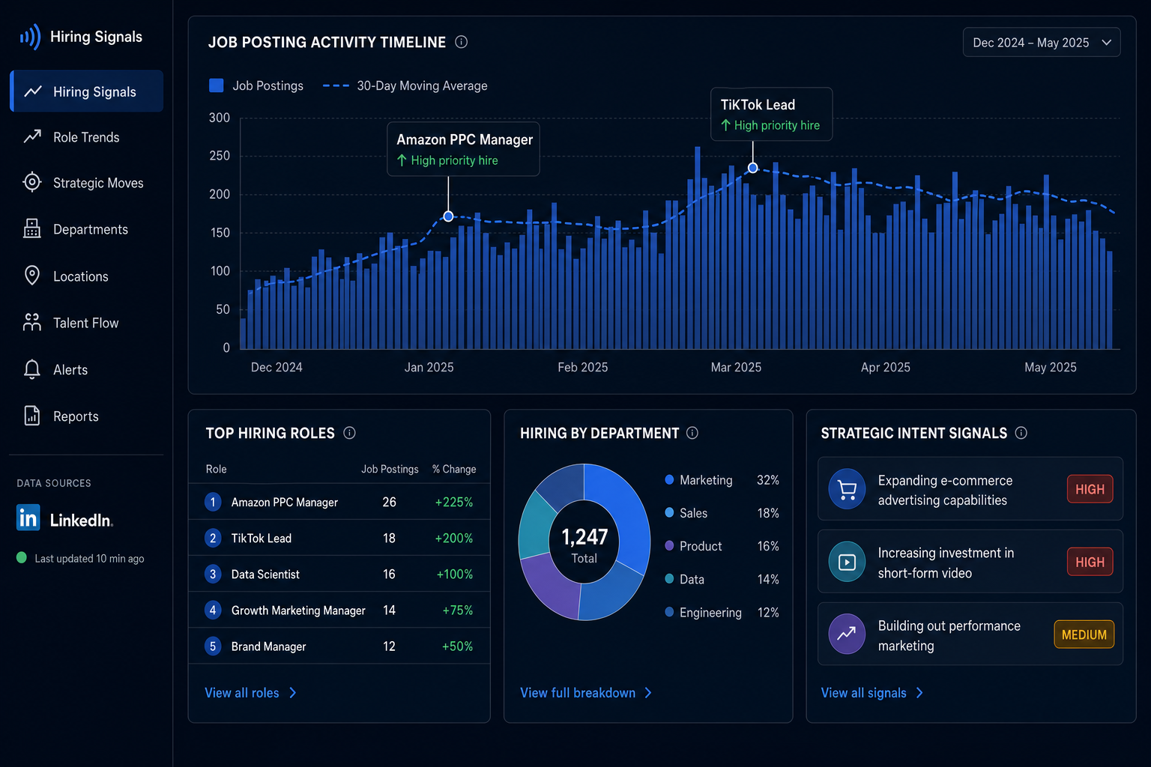Click the +225% change value
The image size is (1151, 767).
(x=454, y=502)
